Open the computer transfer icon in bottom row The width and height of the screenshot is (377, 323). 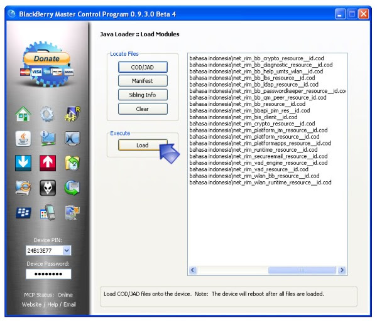[x=72, y=213]
